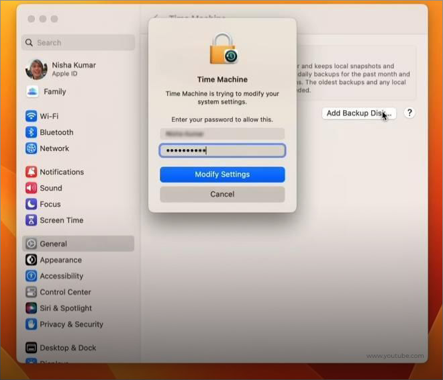This screenshot has height=380, width=443.
Task: Open Siri & Spotlight label
Action: (66, 308)
